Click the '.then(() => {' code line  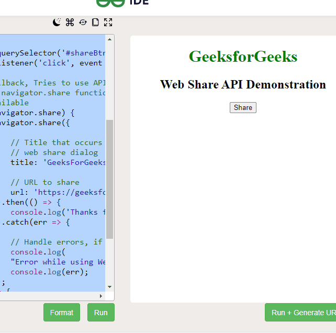[x=30, y=202]
